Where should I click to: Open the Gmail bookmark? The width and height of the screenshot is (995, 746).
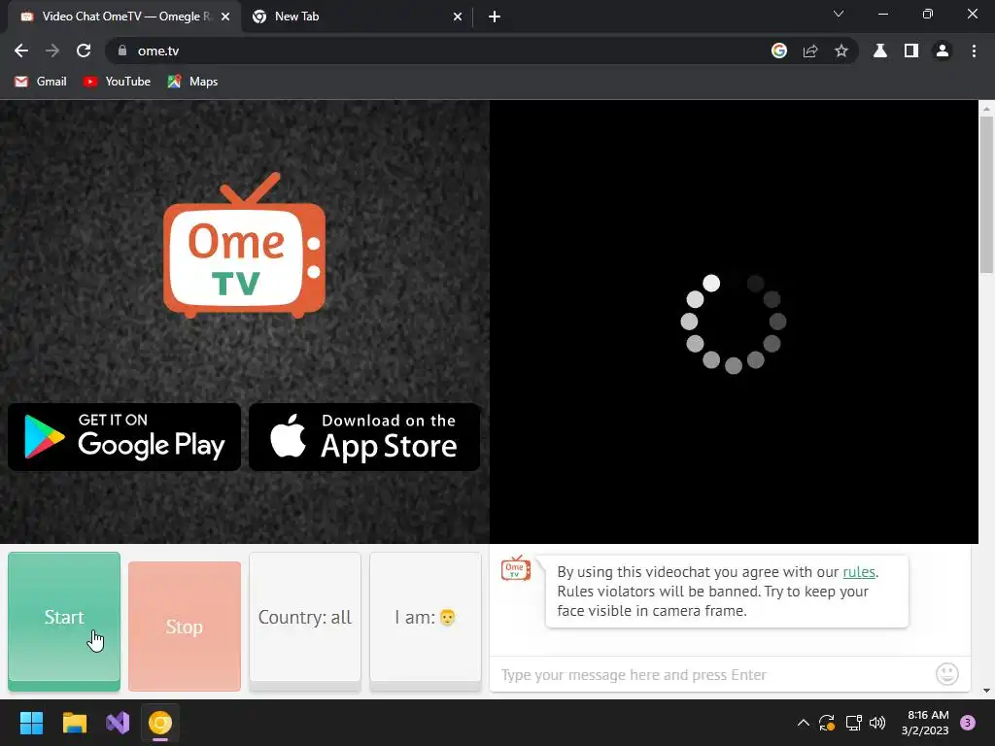[41, 82]
